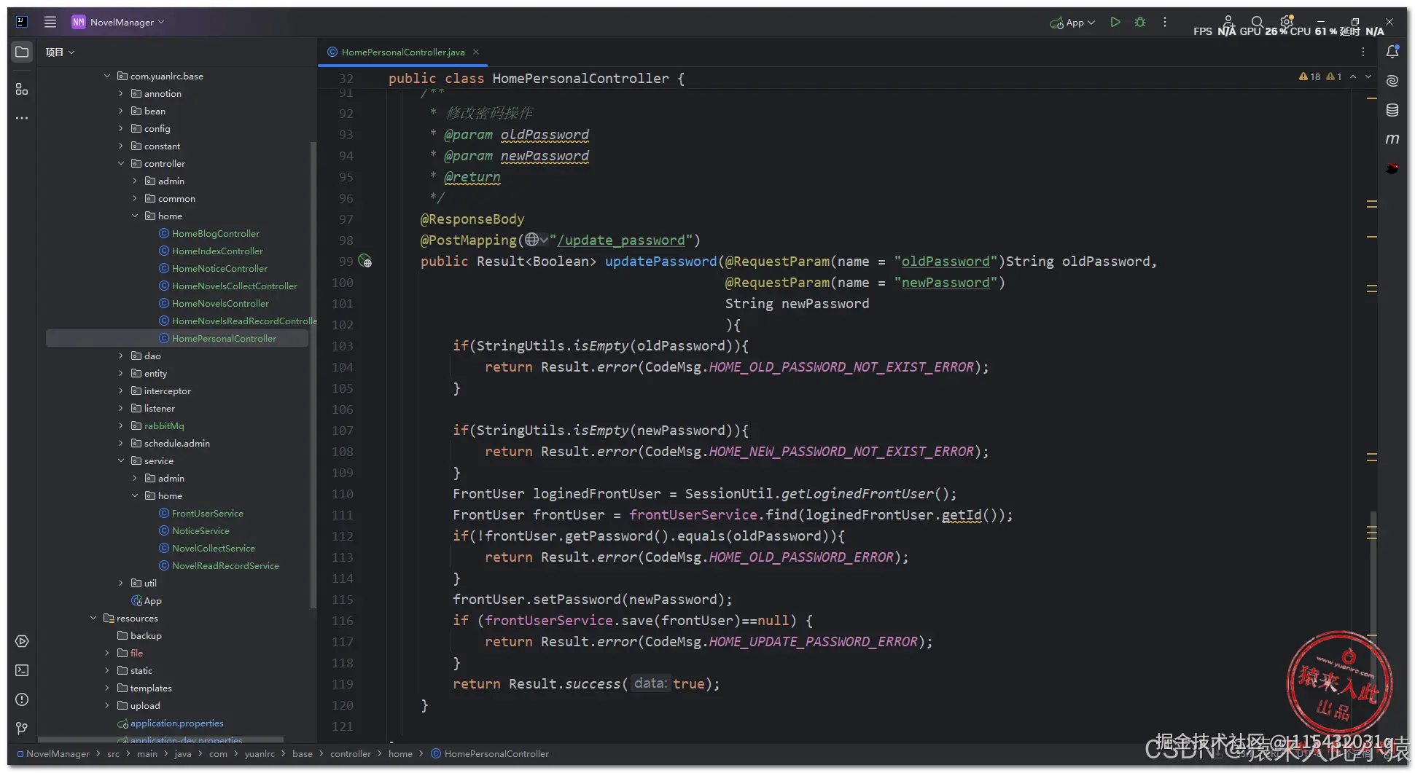
Task: Expand the templates folder
Action: click(x=107, y=688)
